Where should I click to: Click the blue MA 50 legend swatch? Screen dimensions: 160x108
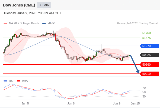44,23
